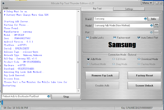Click the 'Android Version : 6.0.1' log line
The width and height of the screenshot is (164, 110).
click(18, 42)
